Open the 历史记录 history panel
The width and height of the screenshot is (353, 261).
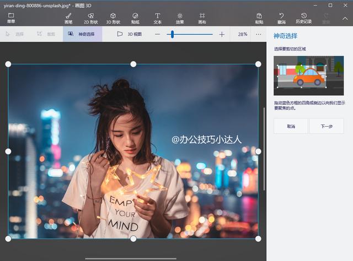tap(303, 18)
